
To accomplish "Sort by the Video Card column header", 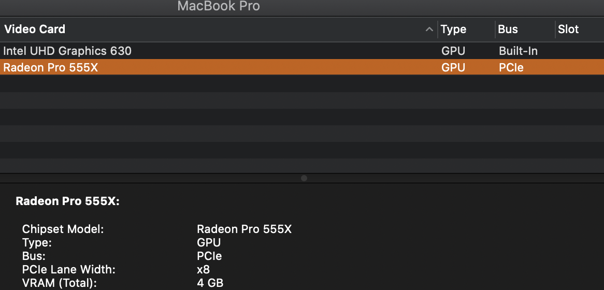I will [x=35, y=30].
